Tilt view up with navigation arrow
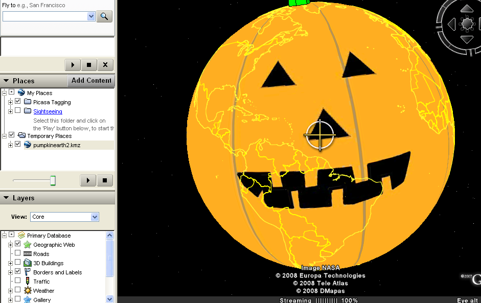The width and height of the screenshot is (481, 303). coord(467,9)
